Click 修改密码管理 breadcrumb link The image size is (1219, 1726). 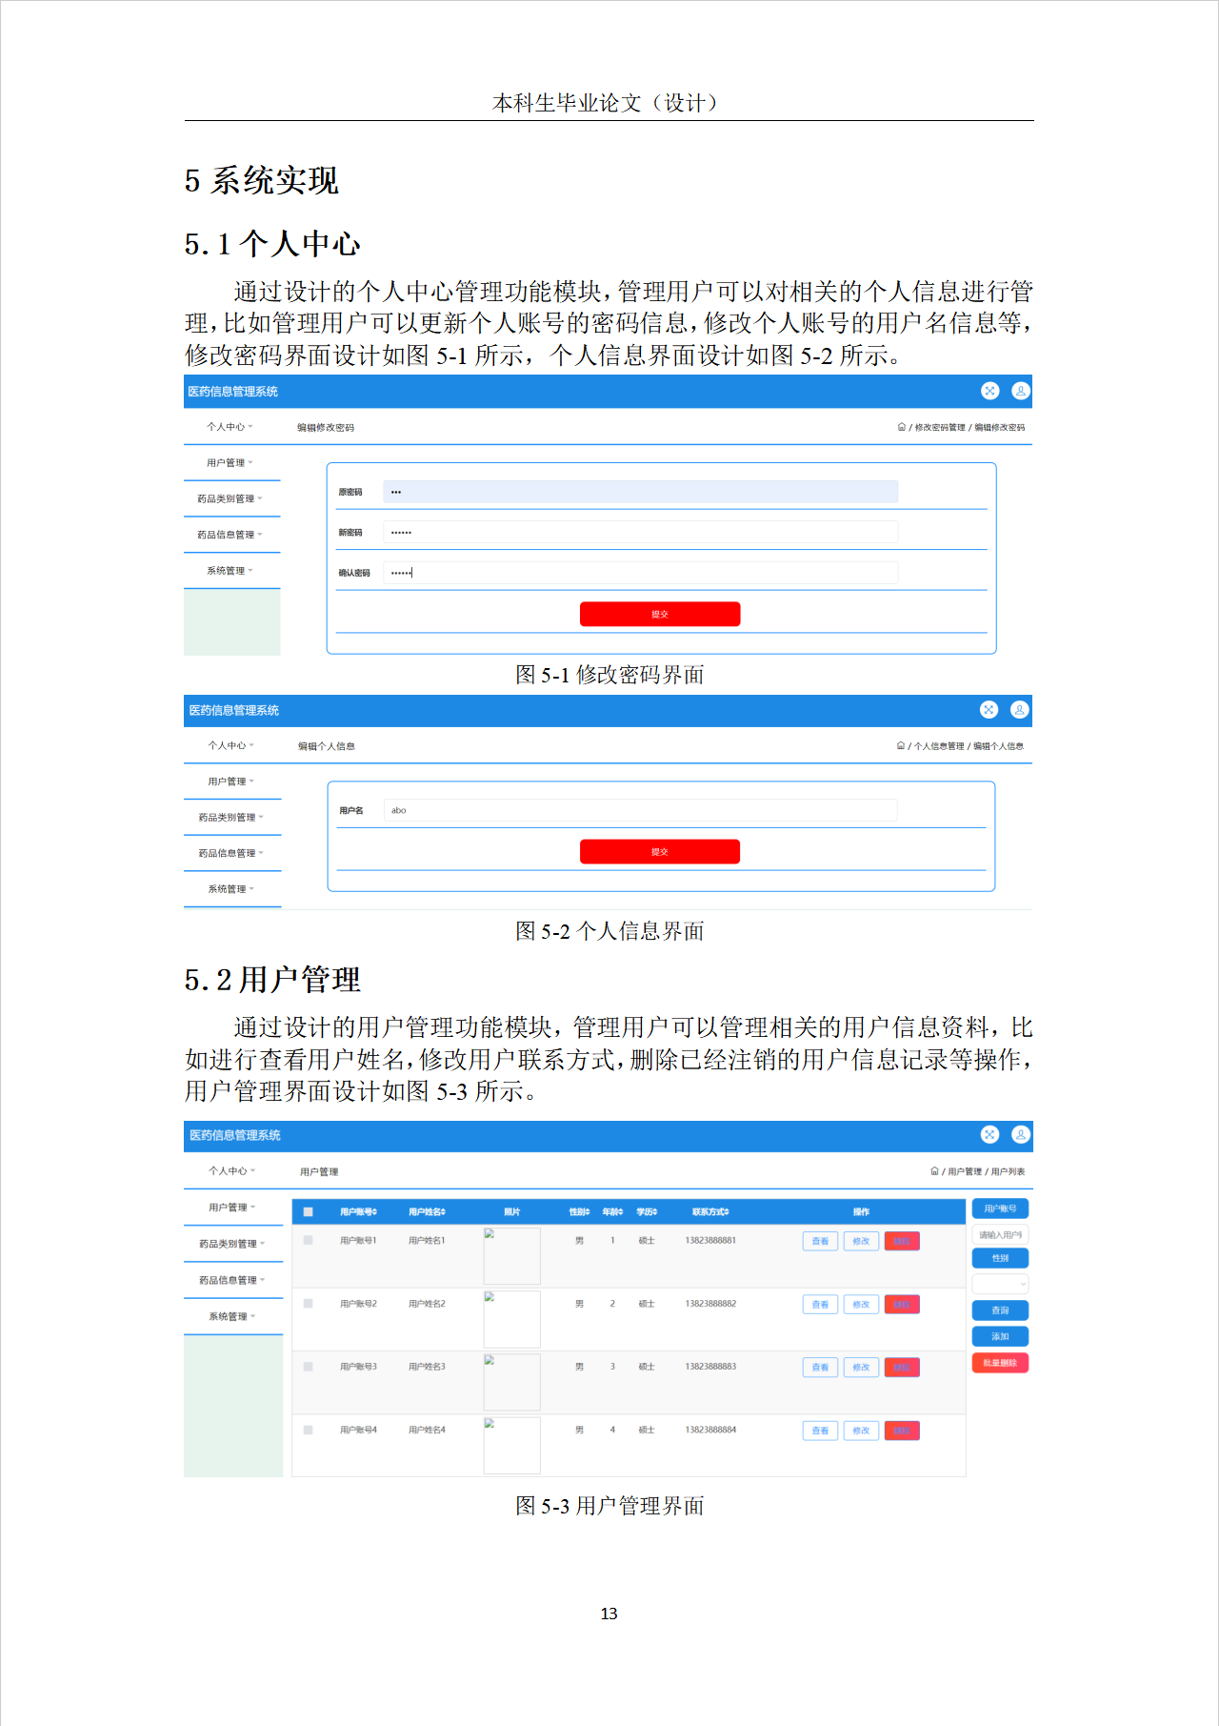[x=940, y=427]
